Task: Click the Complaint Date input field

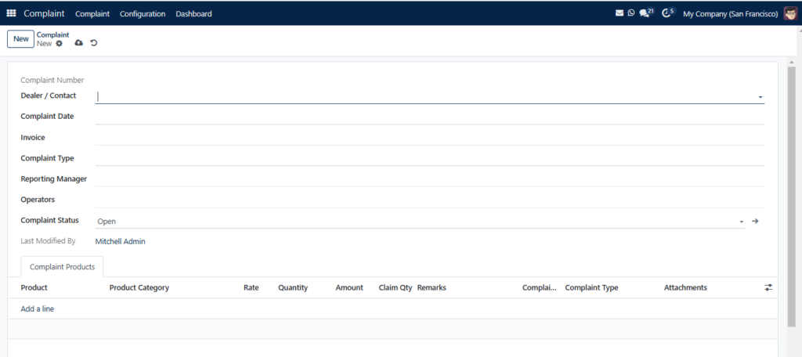Action: tap(430, 117)
